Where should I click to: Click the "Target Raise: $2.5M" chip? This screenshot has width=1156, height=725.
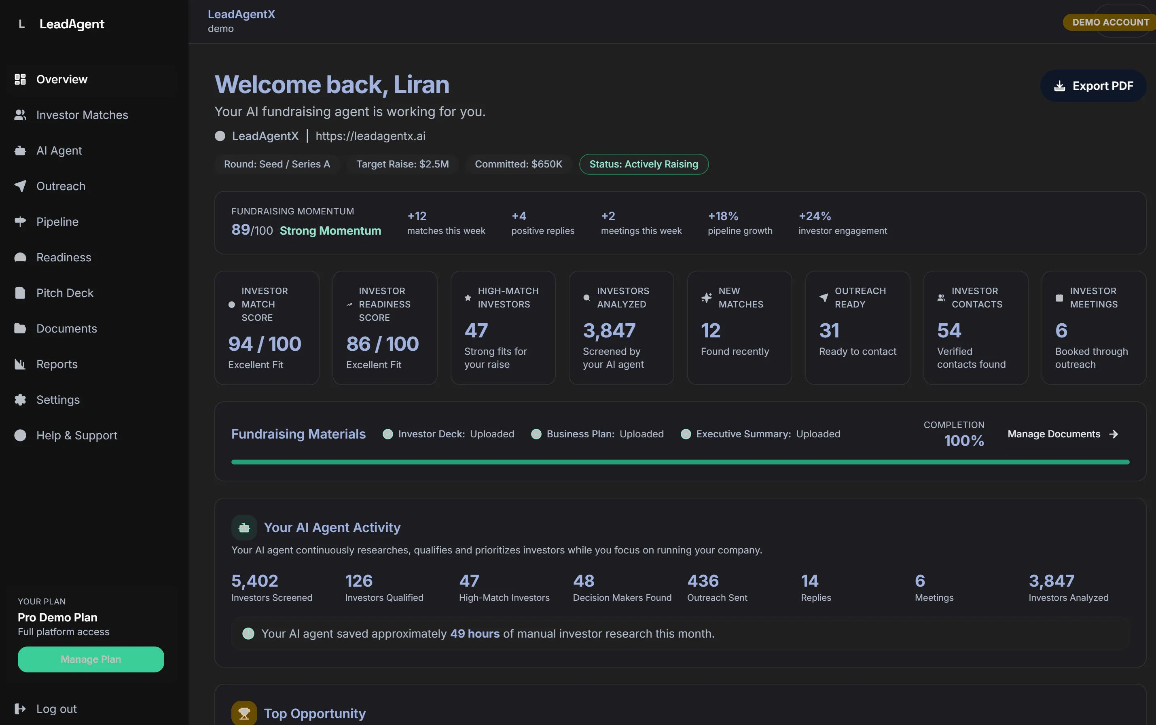(x=402, y=164)
